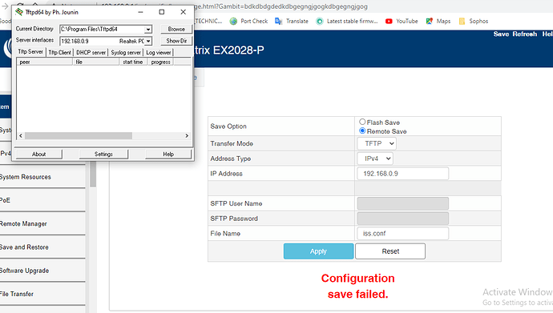The height and width of the screenshot is (313, 553).
Task: Switch to DHCP server tab
Action: pos(91,53)
